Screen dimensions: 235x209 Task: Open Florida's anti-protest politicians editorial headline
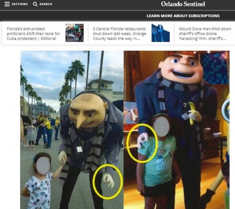pyautogui.click(x=33, y=33)
